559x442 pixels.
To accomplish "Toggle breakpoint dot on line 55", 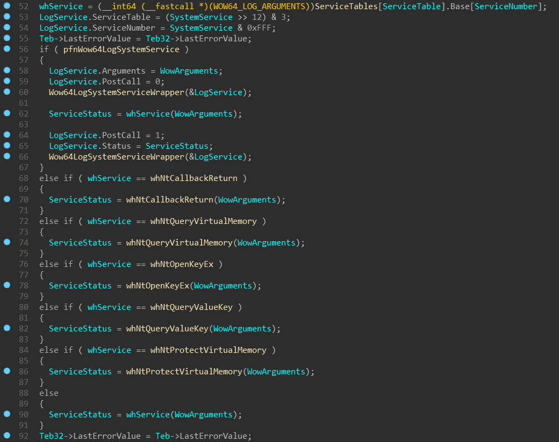I will coord(7,38).
